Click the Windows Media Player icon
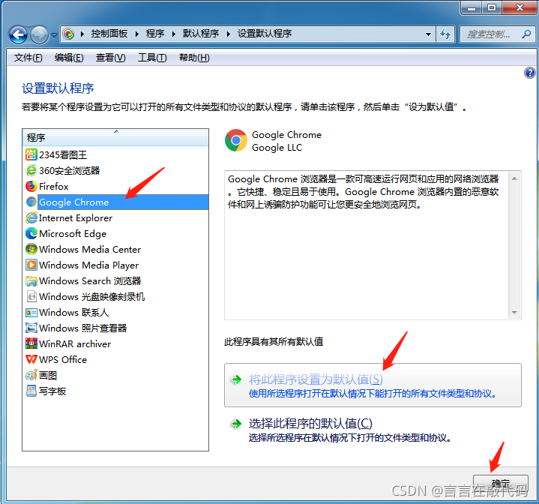Viewport: 539px width, 504px height. [31, 265]
